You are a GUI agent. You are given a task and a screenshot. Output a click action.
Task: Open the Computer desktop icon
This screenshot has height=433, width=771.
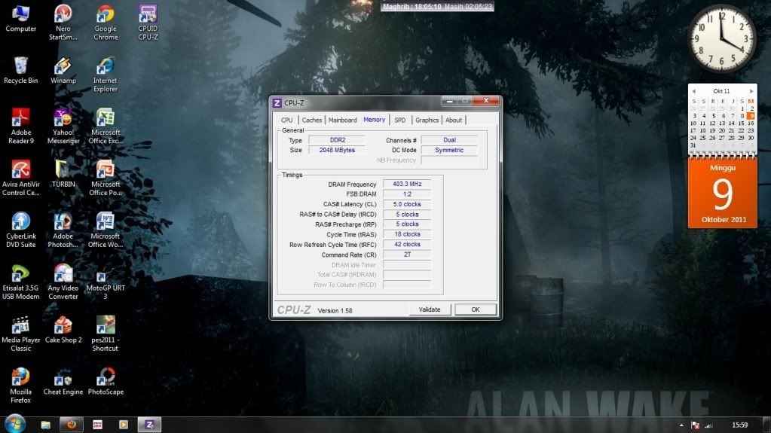pos(20,19)
